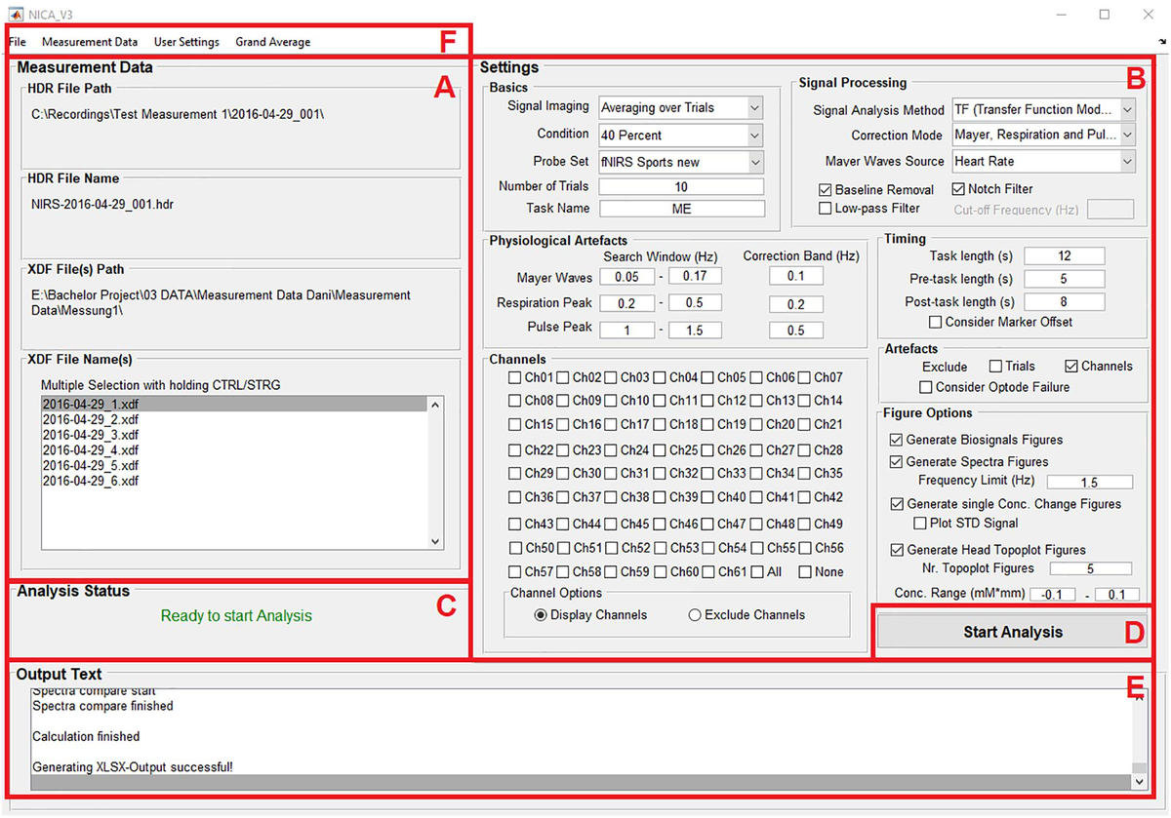Click the Number of Trials field
The image size is (1171, 818).
coord(681,187)
